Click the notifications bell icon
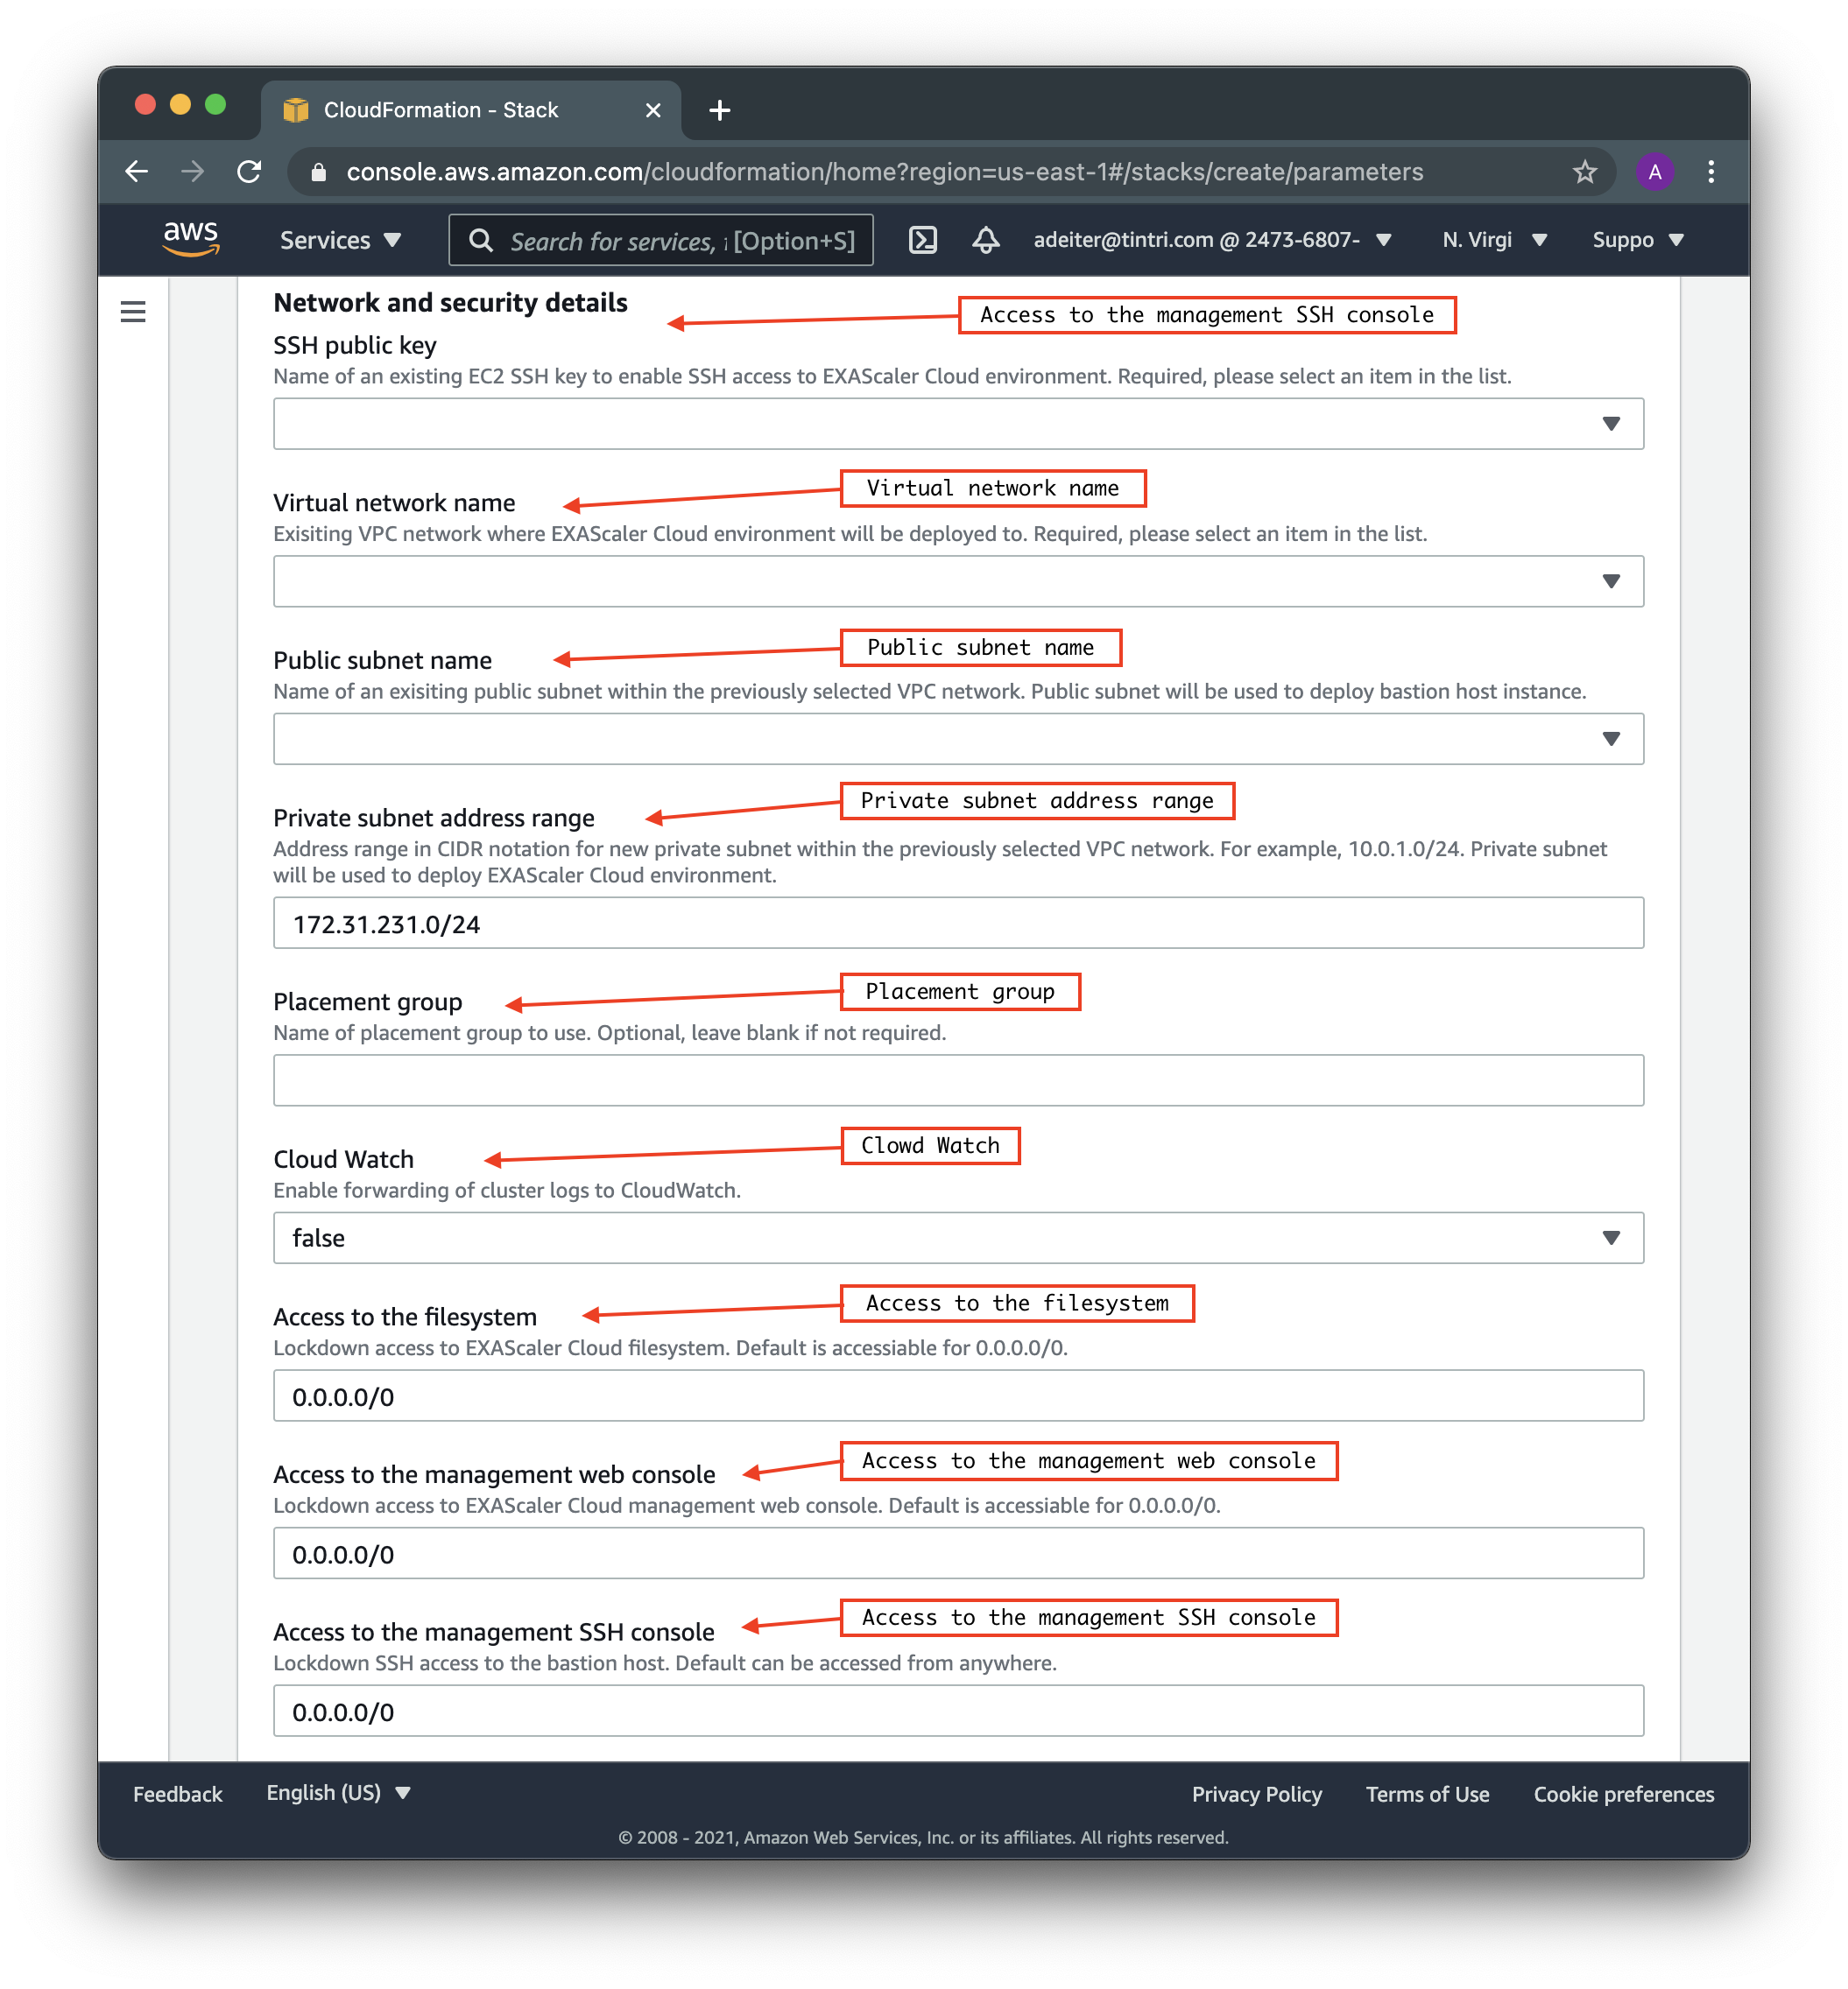1848x1989 pixels. point(985,240)
